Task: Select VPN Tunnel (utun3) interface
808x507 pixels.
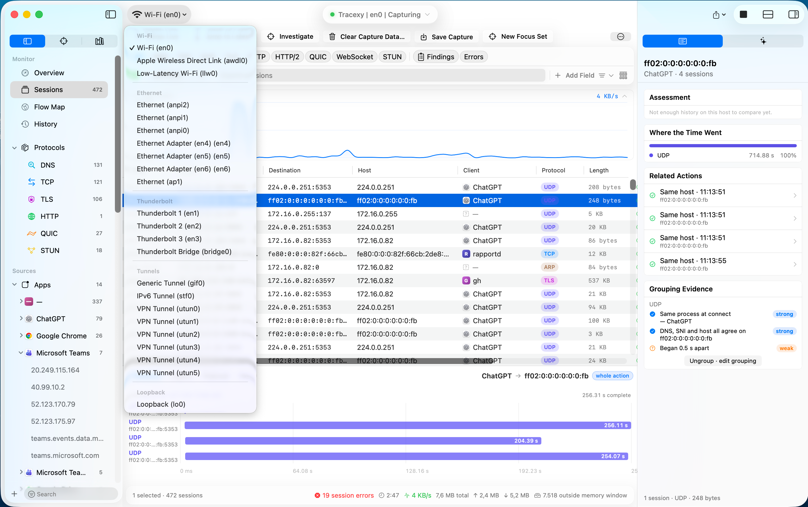Action: [190, 347]
